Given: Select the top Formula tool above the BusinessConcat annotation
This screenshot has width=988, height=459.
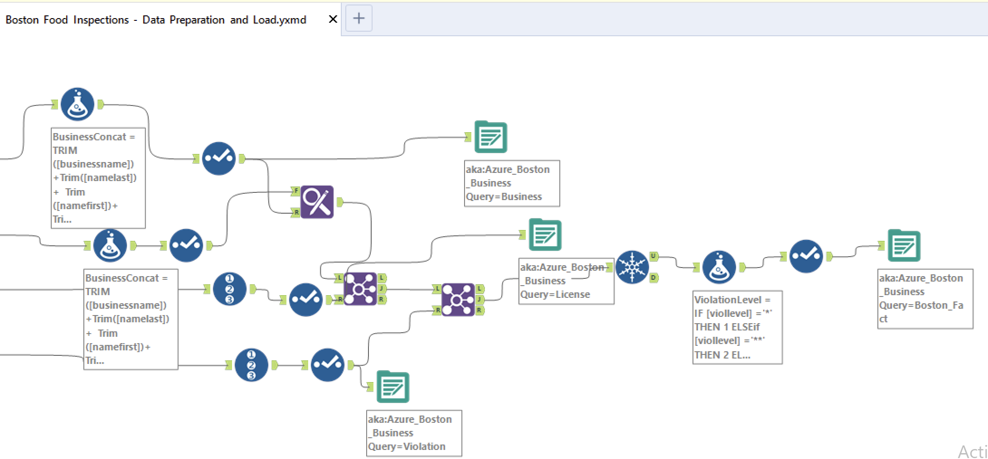Looking at the screenshot, I should coord(77,104).
